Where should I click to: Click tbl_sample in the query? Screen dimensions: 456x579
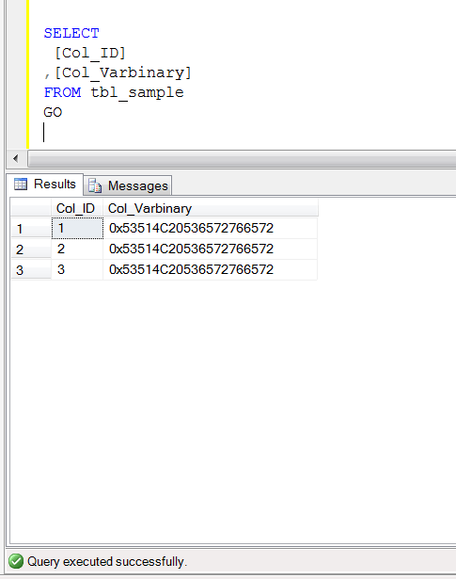[x=137, y=93]
